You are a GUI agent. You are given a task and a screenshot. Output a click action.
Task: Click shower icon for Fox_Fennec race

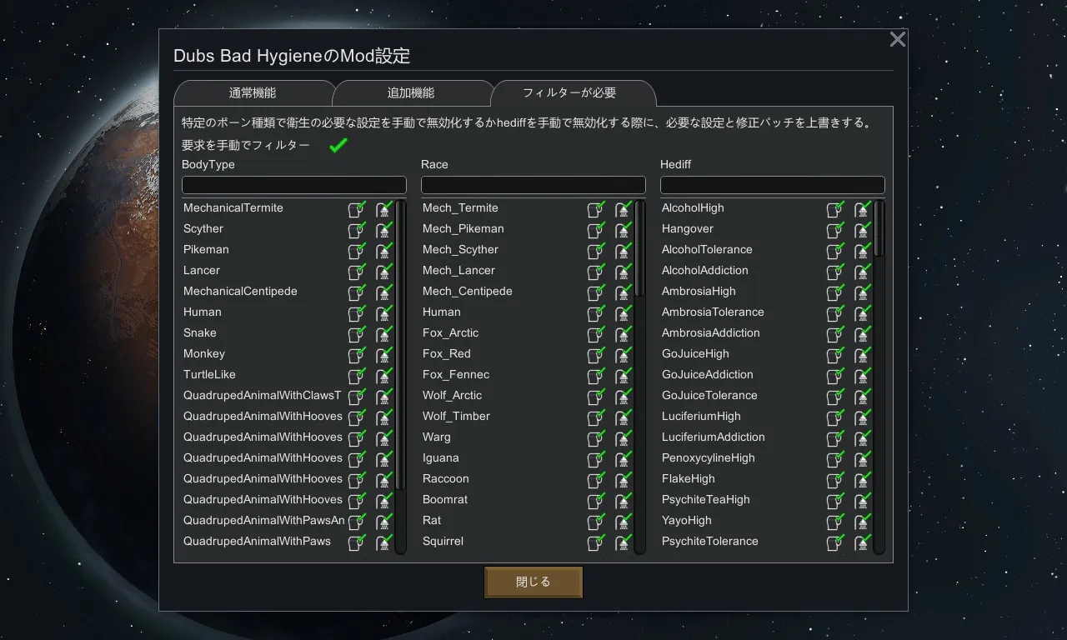point(623,376)
